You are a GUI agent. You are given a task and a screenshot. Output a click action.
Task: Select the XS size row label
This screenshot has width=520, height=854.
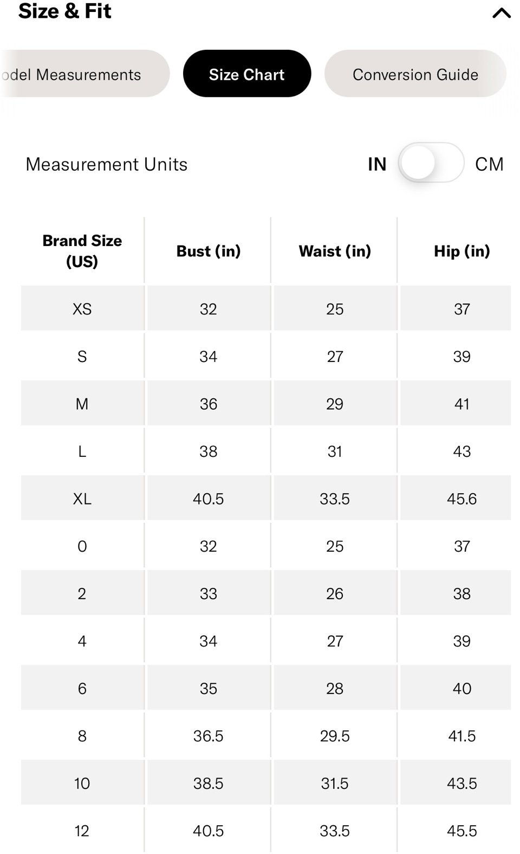tap(82, 309)
